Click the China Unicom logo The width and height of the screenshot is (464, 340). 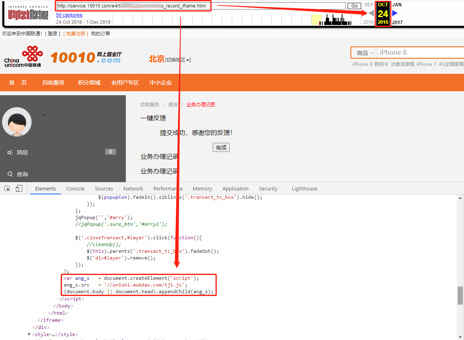click(23, 57)
